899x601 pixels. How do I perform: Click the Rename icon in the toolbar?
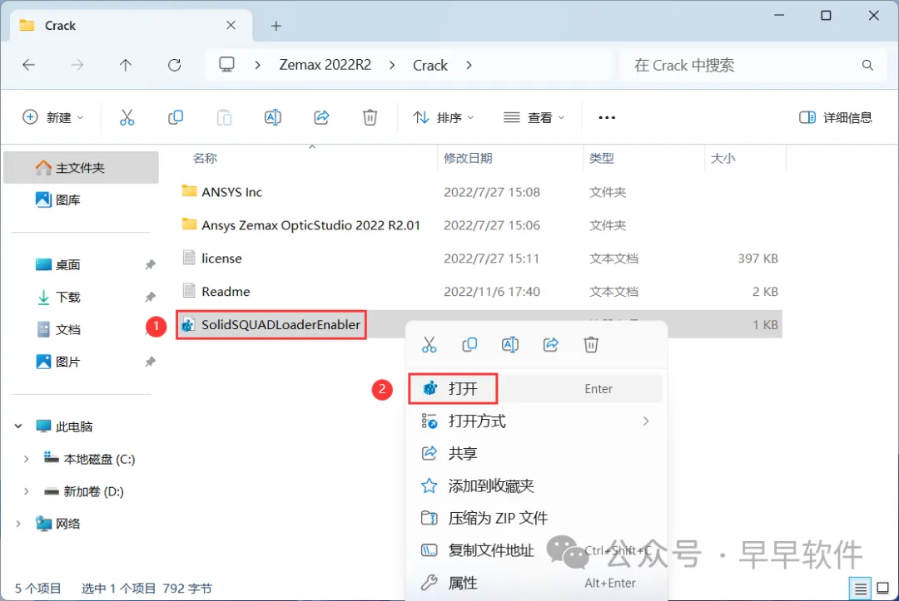click(272, 117)
